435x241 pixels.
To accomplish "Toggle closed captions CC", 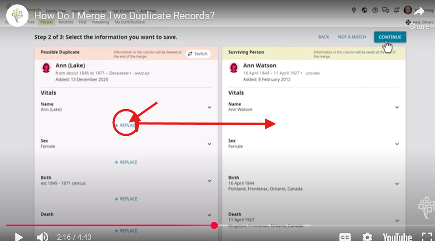I will pos(346,237).
